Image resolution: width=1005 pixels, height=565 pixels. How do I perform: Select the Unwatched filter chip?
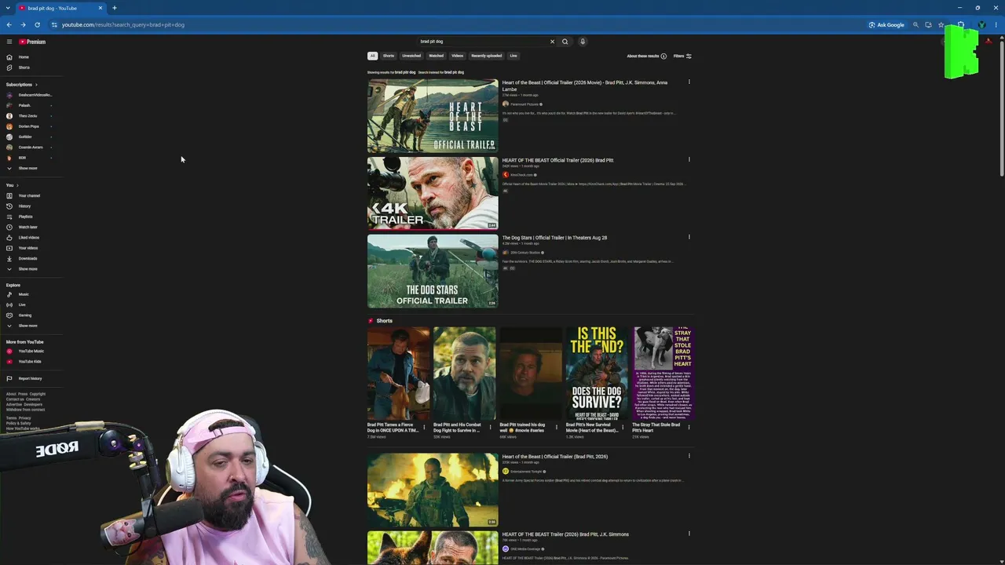pyautogui.click(x=411, y=56)
